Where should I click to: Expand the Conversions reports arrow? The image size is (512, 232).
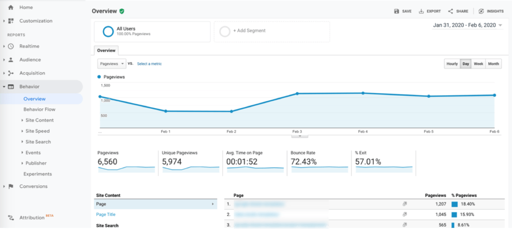(x=4, y=187)
